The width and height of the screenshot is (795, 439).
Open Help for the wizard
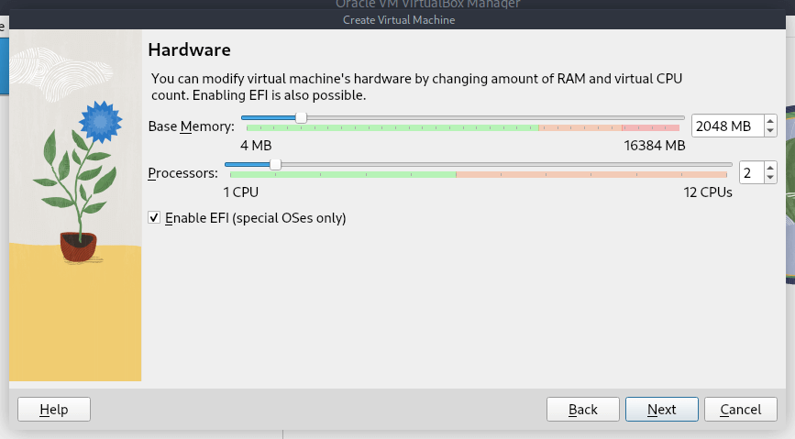click(x=54, y=410)
